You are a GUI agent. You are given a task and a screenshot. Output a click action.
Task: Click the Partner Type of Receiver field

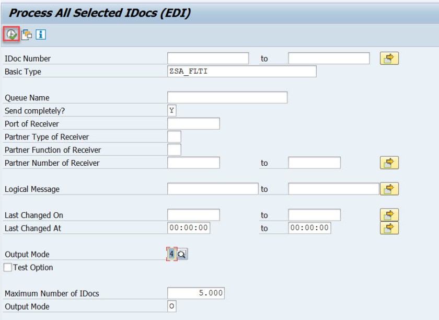174,136
